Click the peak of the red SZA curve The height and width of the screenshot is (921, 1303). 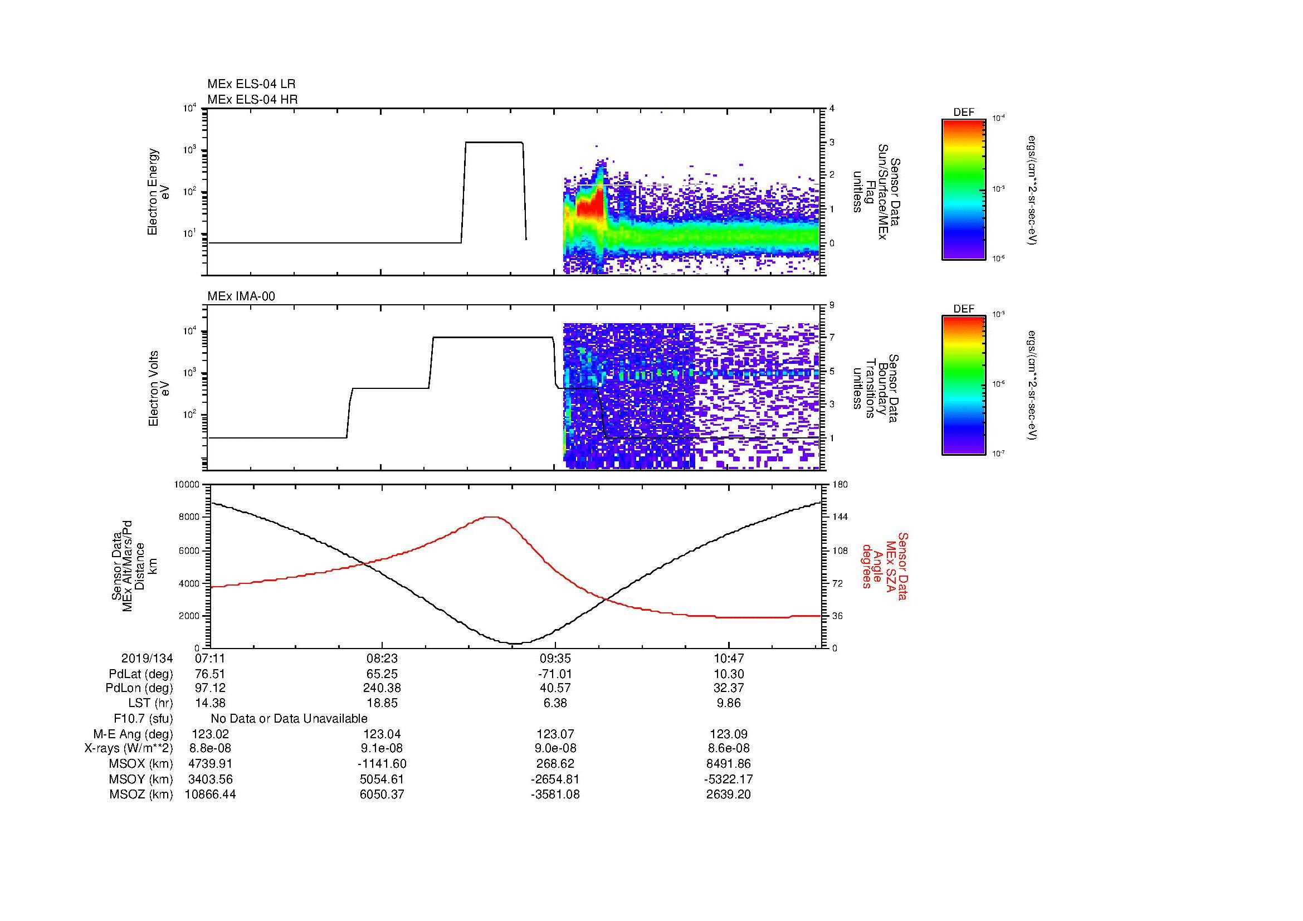tap(491, 517)
